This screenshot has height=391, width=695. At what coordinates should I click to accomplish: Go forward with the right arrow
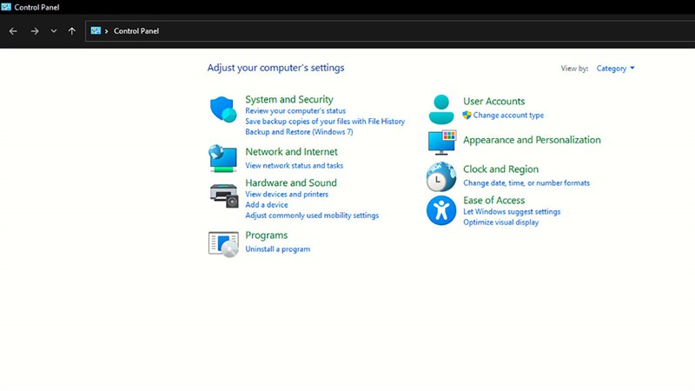click(x=35, y=31)
